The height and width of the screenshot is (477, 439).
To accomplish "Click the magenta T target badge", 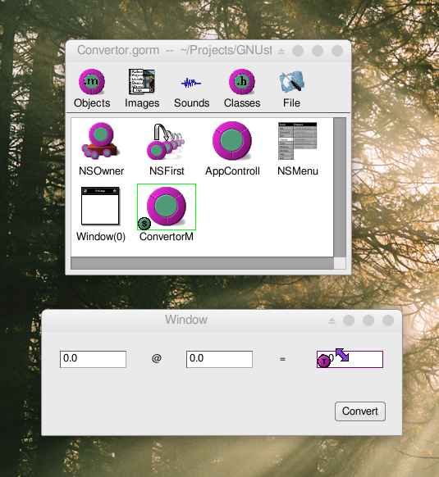I will tap(324, 361).
